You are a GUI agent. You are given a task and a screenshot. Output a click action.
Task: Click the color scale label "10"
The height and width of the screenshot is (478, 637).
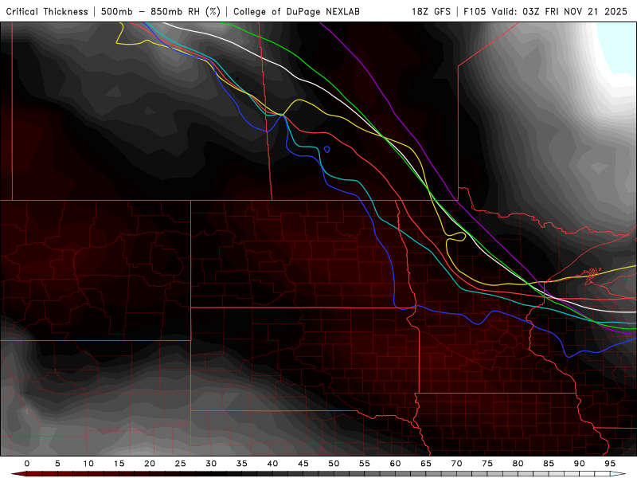88,464
